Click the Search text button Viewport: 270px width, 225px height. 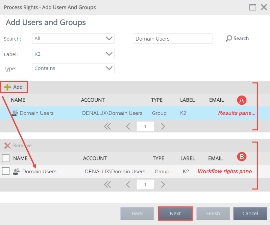(241, 39)
